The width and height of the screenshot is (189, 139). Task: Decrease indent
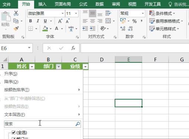pos(85,29)
